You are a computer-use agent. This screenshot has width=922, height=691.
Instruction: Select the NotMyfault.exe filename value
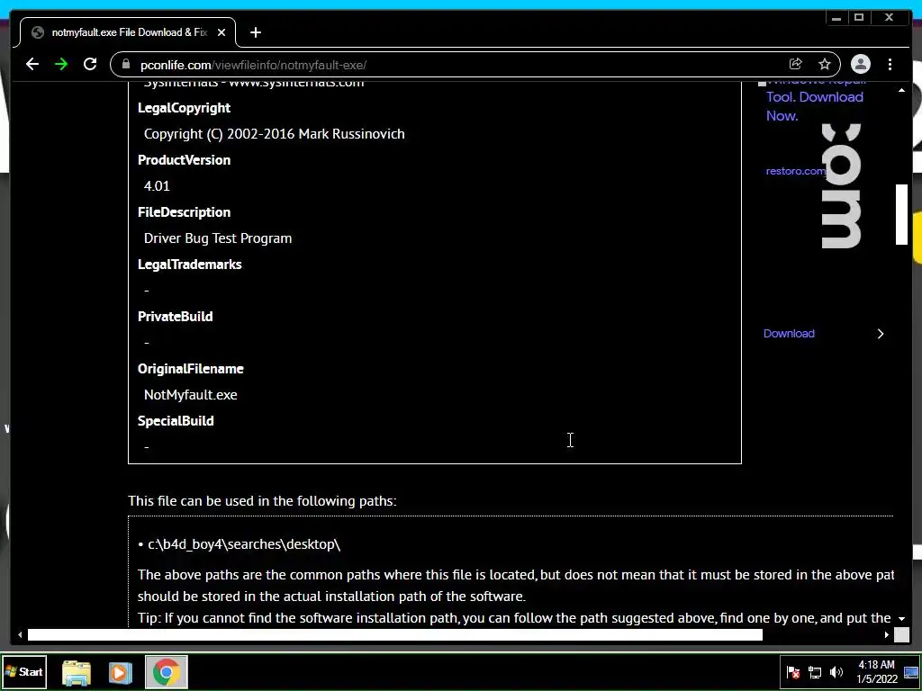(191, 395)
